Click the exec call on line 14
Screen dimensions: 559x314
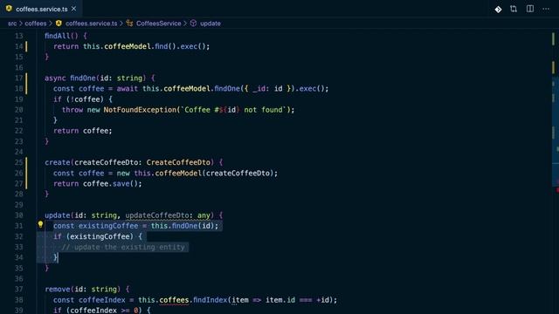(x=189, y=46)
